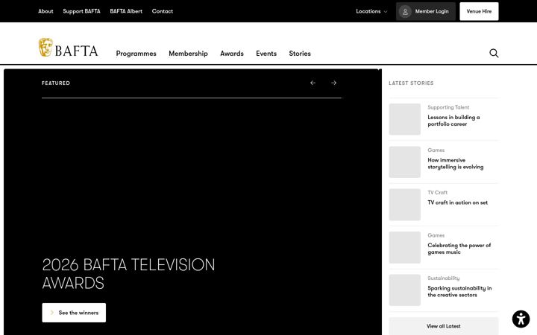Image resolution: width=537 pixels, height=335 pixels.
Task: Click View all Latest button
Action: [x=444, y=326]
